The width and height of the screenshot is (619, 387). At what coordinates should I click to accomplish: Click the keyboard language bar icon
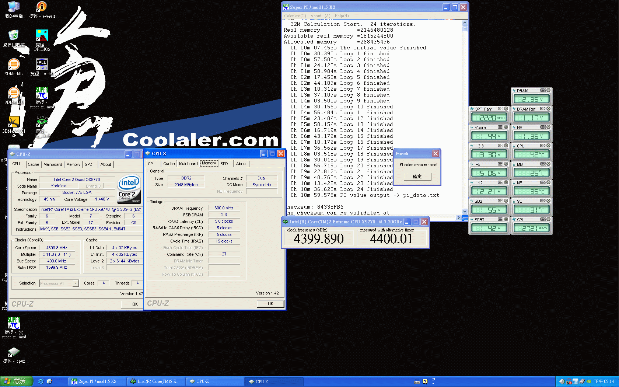click(x=417, y=381)
